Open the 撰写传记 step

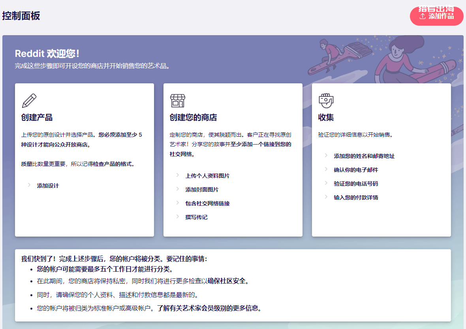pyautogui.click(x=196, y=217)
